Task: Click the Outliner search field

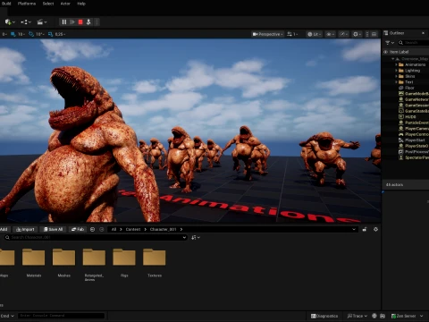Action: 415,43
